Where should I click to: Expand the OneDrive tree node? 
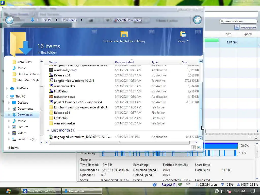click(x=7, y=88)
